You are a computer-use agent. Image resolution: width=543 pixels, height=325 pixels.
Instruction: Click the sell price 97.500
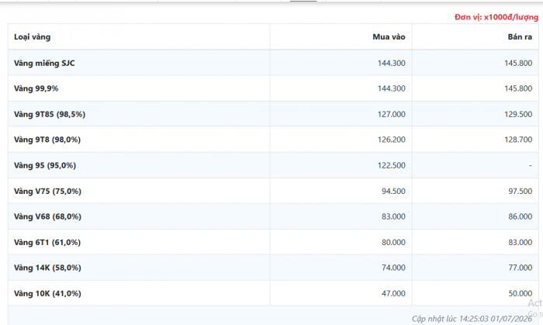click(521, 191)
